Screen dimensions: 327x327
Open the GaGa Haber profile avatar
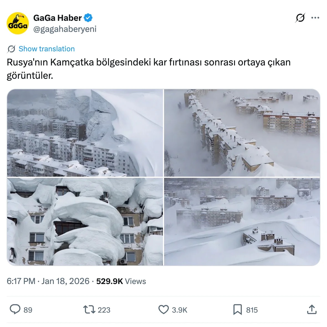(18, 23)
